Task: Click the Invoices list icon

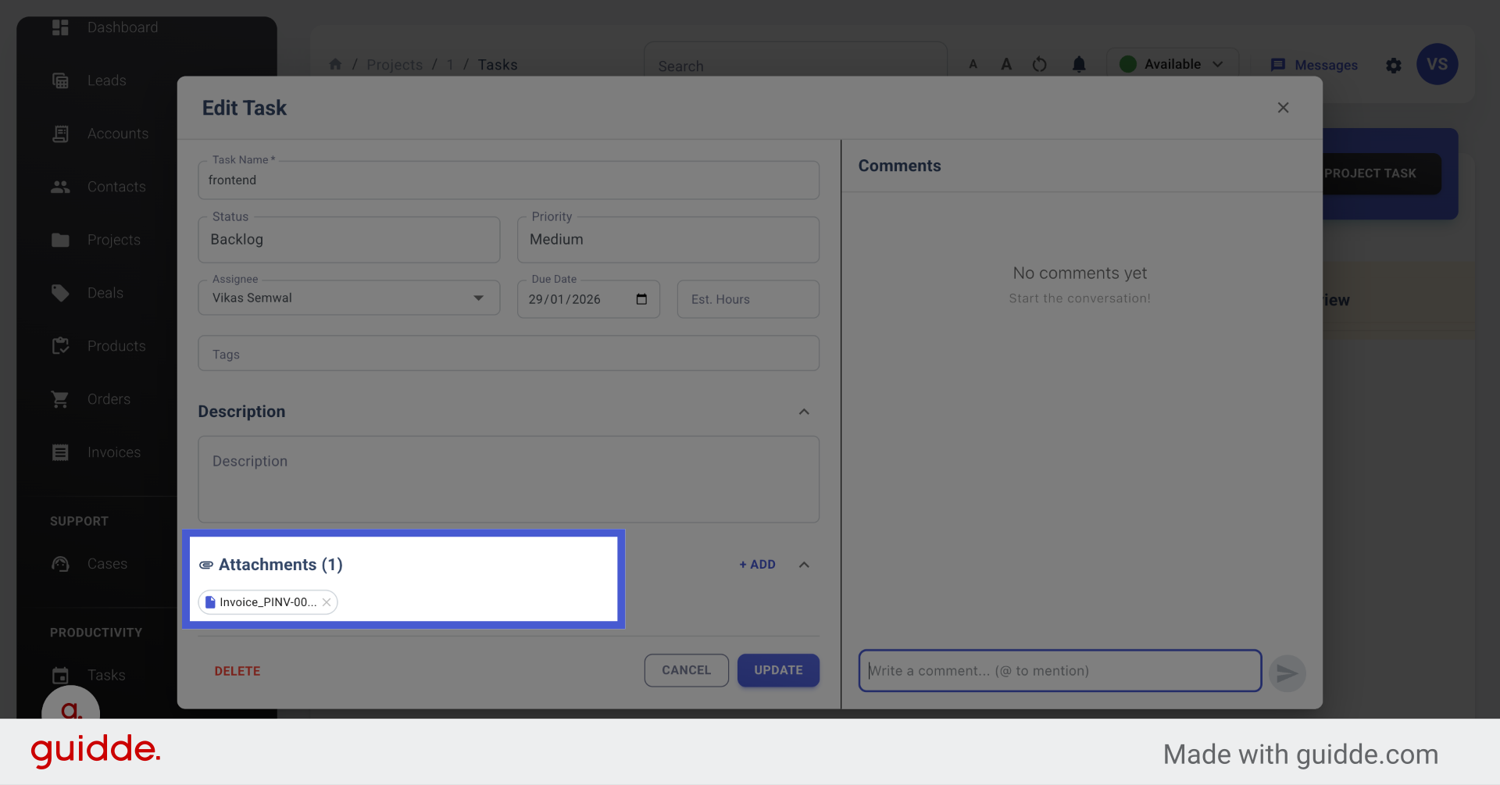Action: 60,452
